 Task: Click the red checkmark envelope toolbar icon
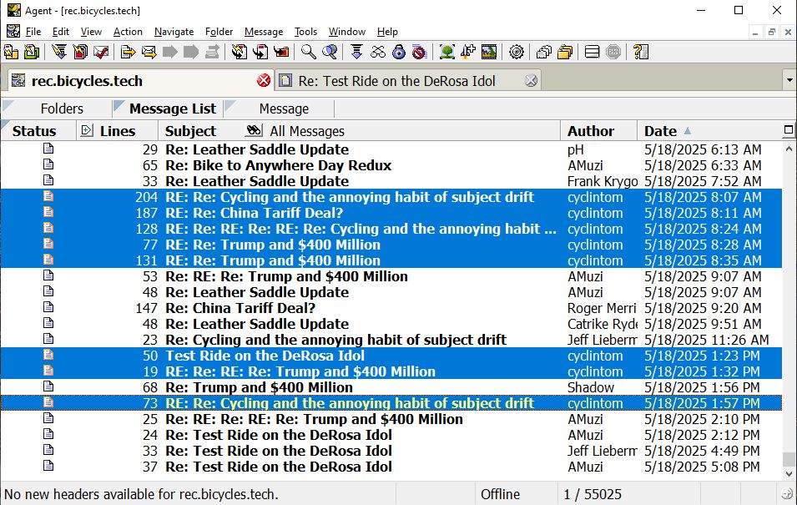[x=101, y=52]
